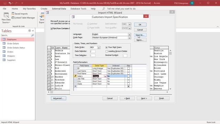Viewport: 220px width, 124px height.
Task: Select Shippers table icon
Action: [4, 56]
